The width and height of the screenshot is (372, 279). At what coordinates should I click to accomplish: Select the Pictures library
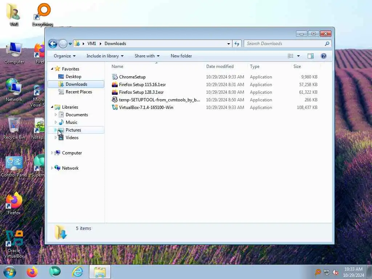(x=76, y=130)
